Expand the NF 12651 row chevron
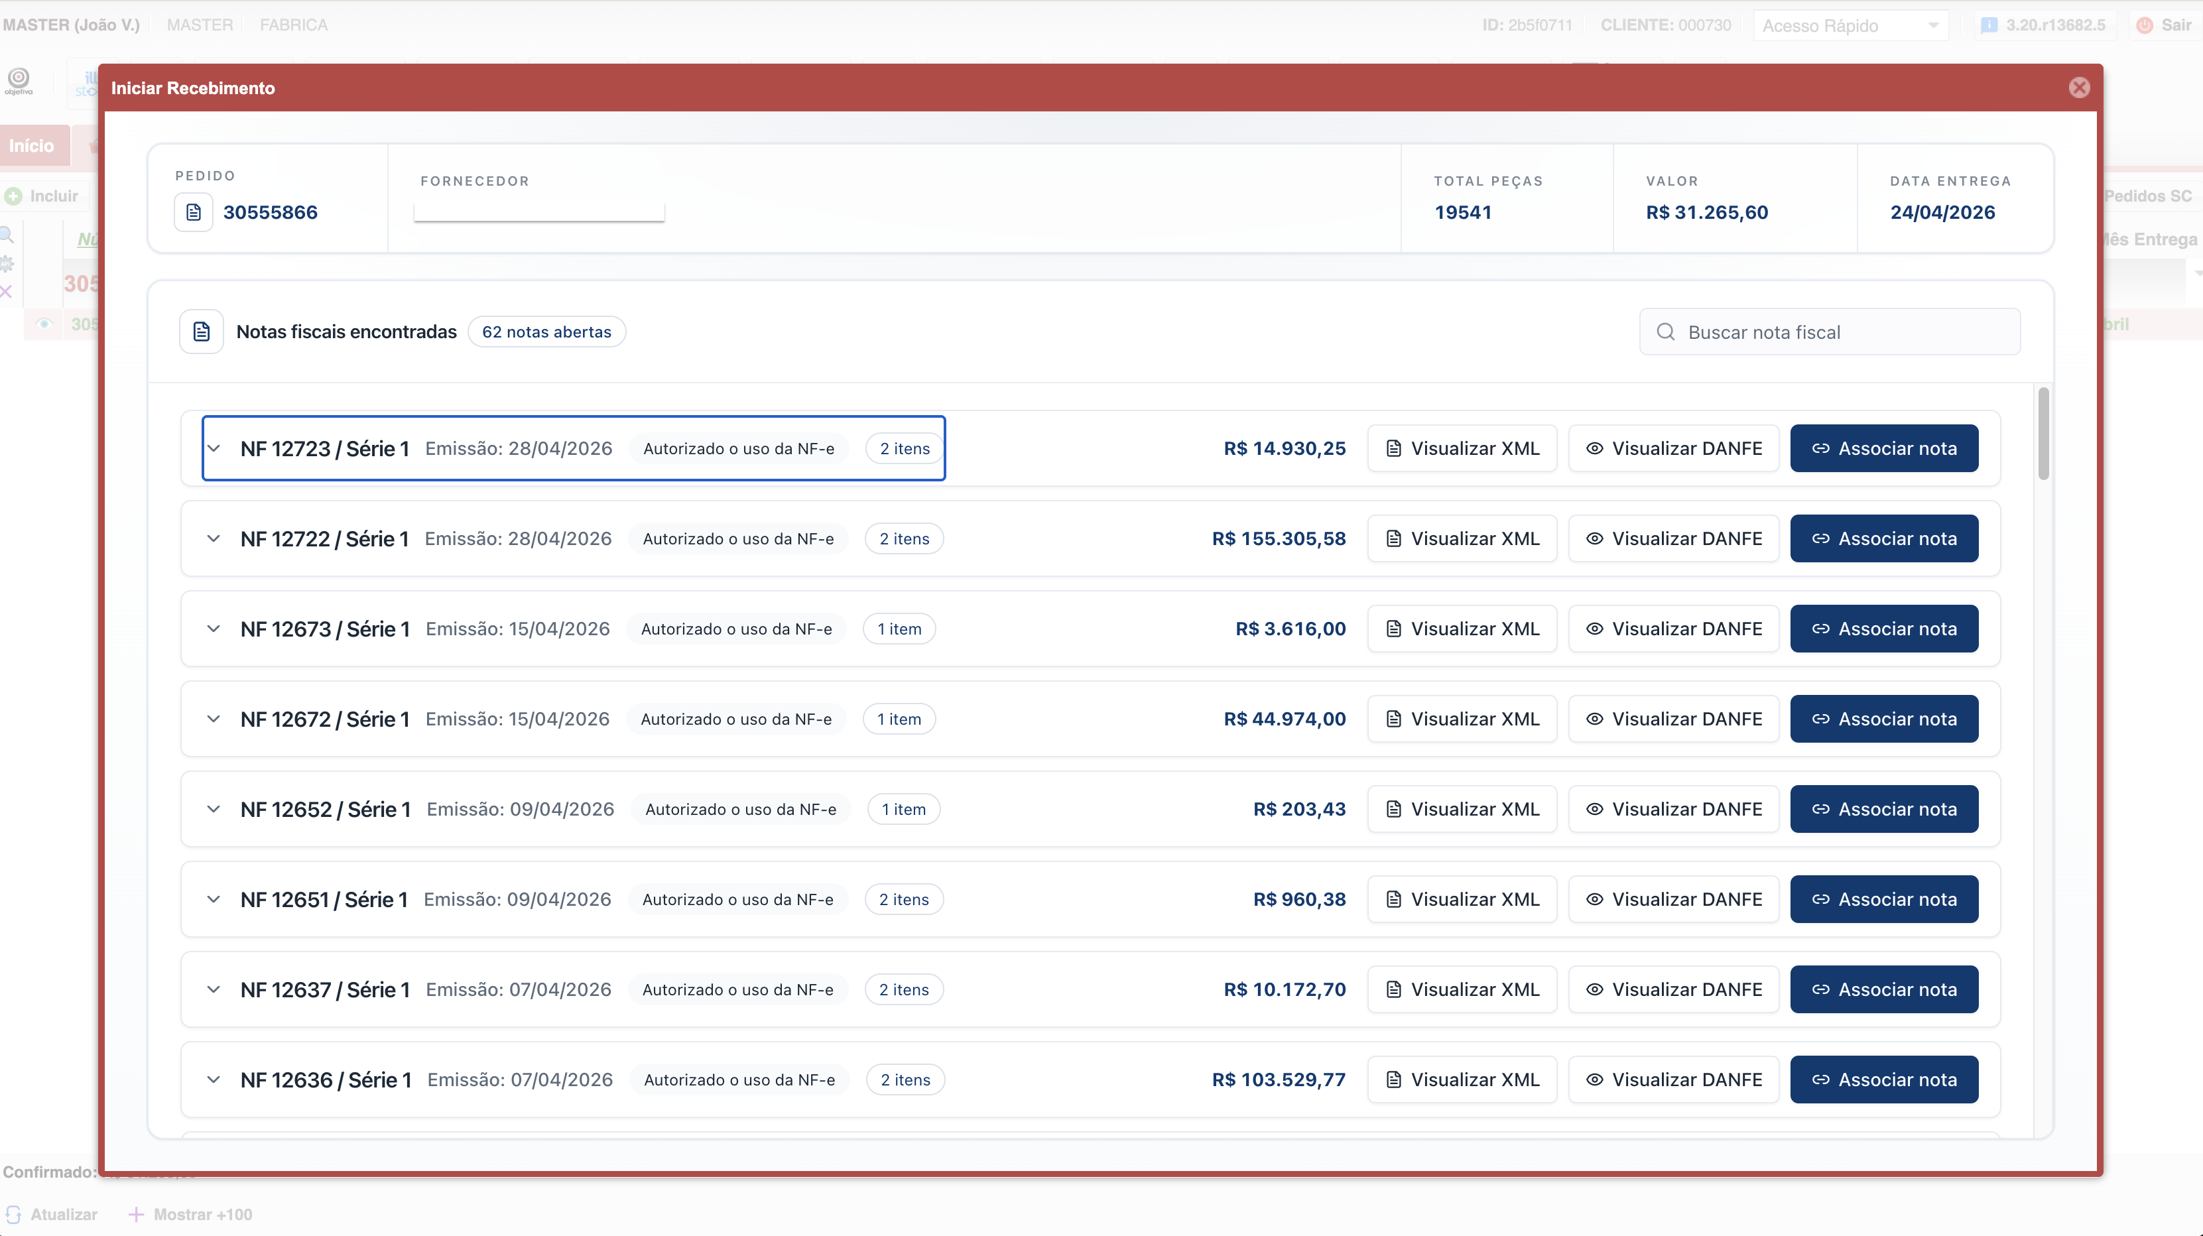This screenshot has width=2203, height=1236. coord(214,899)
